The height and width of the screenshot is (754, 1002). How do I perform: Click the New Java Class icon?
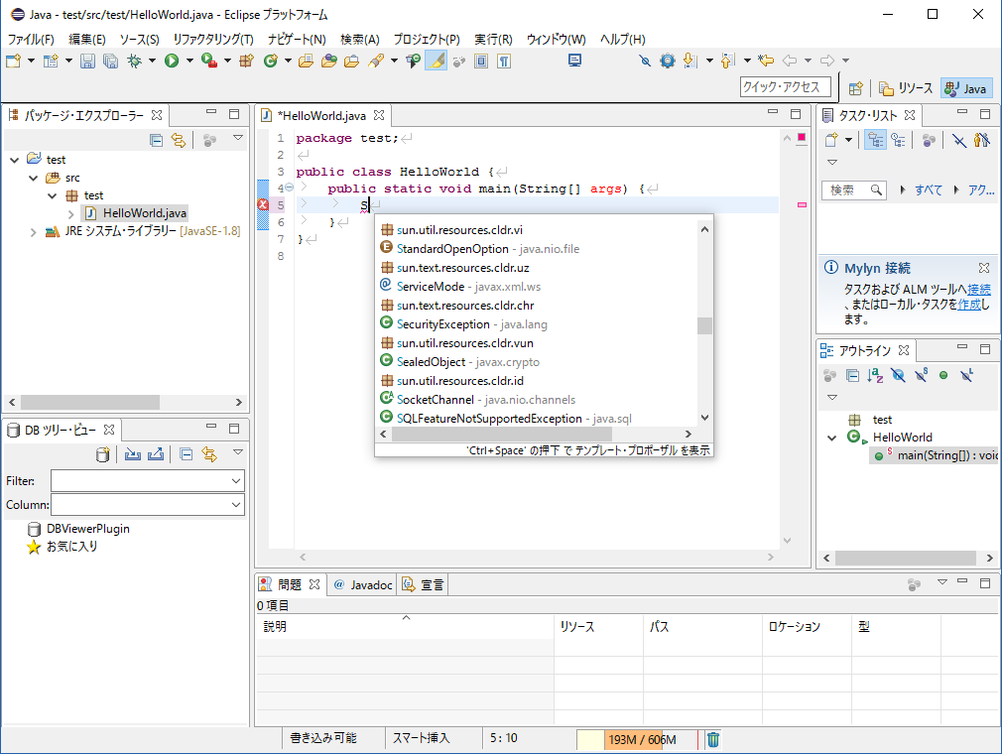point(270,62)
